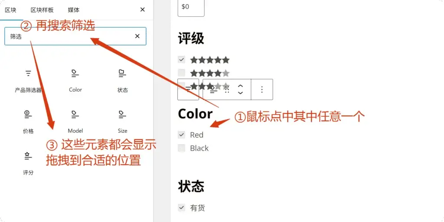The image size is (444, 222).
Task: Toggle the four-star rating checkbox
Action: coord(182,73)
